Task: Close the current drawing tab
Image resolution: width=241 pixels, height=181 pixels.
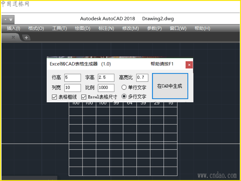Action: pos(13,37)
